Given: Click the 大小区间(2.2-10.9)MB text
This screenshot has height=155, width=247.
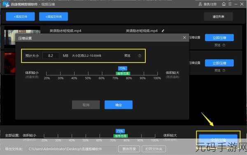Looking at the screenshot, I should tap(86, 56).
